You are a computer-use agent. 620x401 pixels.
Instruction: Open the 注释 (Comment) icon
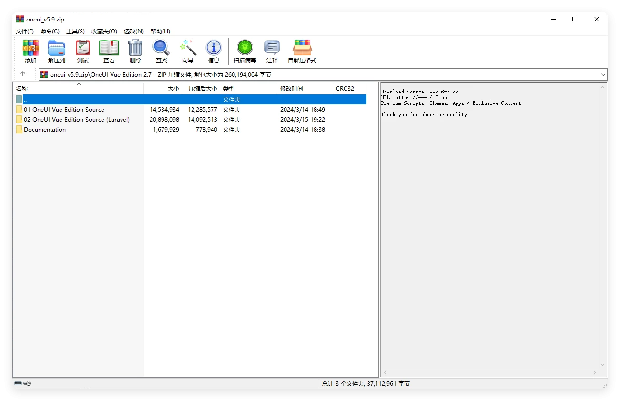tap(272, 51)
